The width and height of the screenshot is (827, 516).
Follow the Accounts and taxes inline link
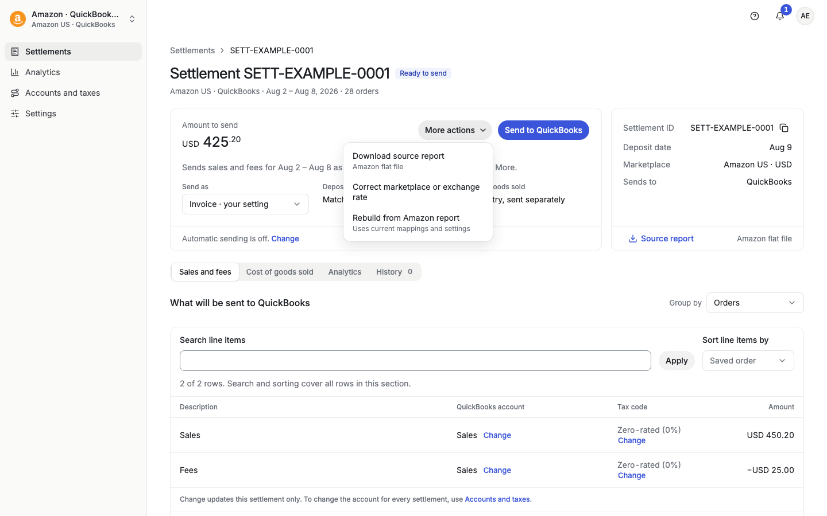(497, 499)
